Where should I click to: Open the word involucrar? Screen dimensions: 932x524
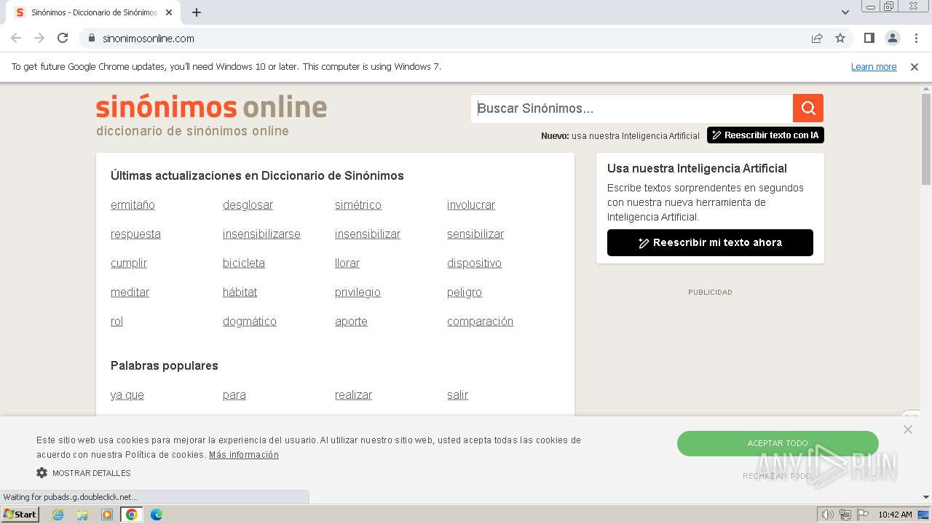click(x=471, y=205)
